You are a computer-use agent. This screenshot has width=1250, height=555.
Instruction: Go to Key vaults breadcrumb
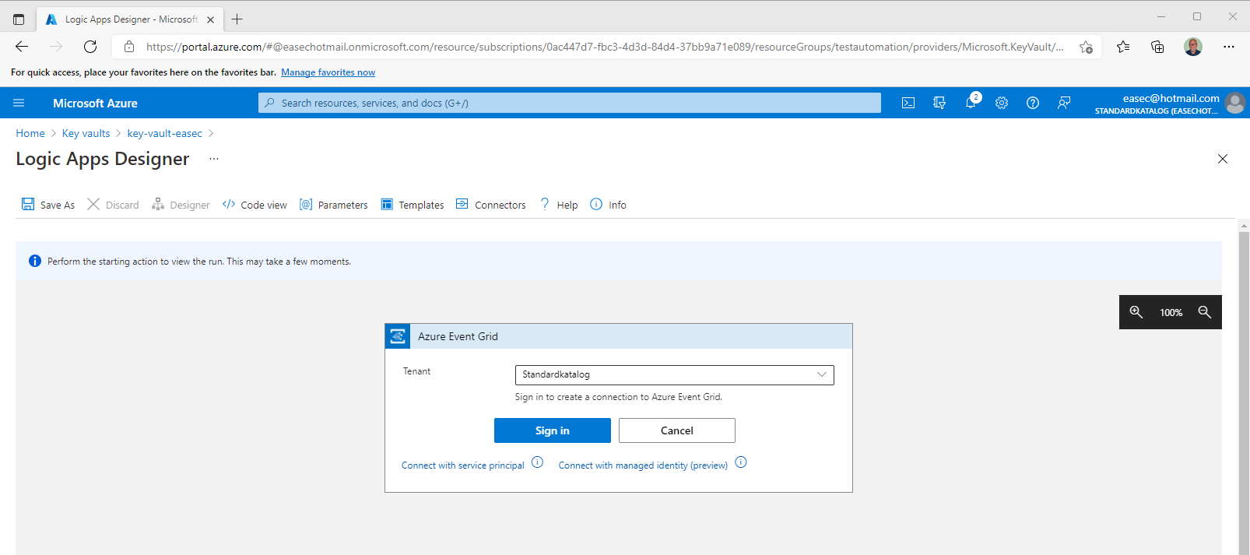click(86, 133)
